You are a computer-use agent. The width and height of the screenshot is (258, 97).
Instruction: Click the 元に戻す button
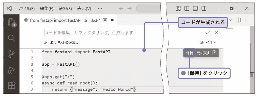click(203, 53)
